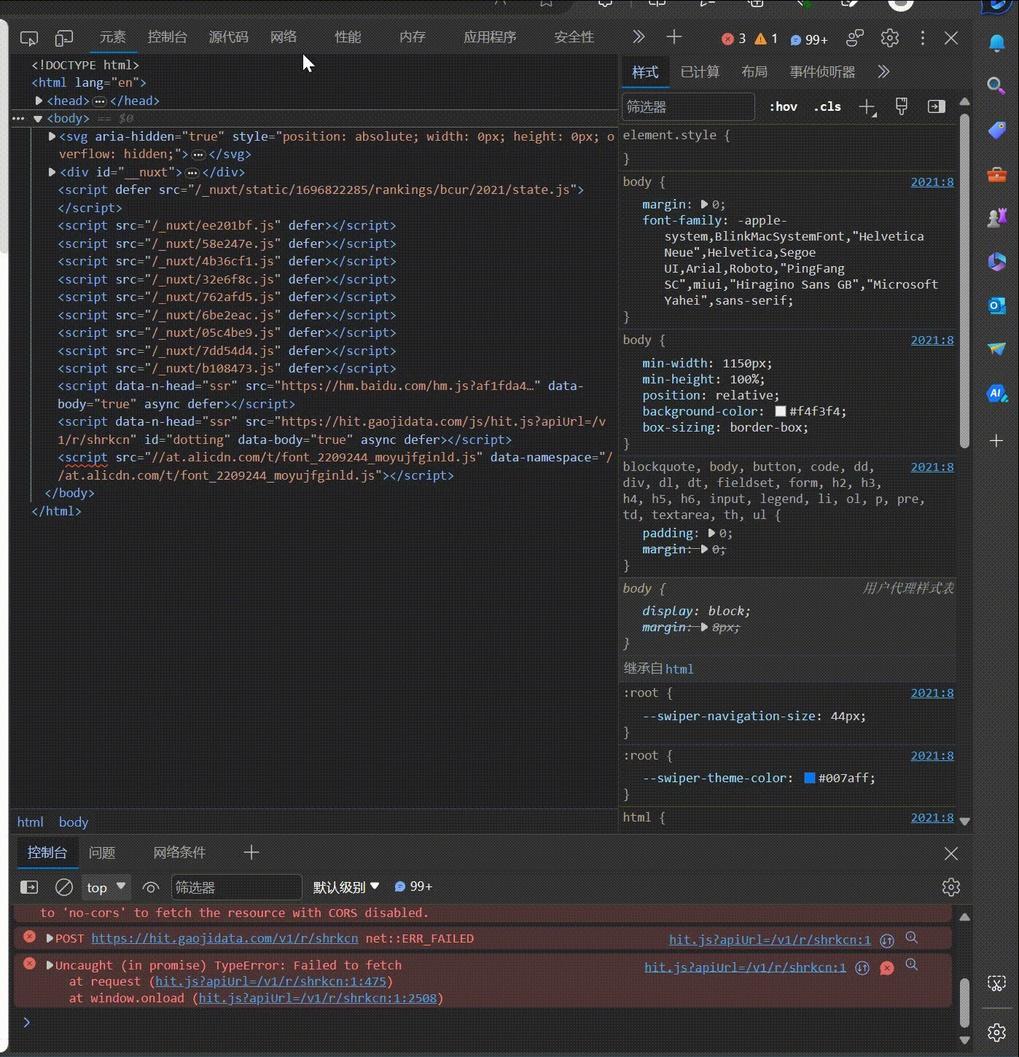1019x1057 pixels.
Task: Select html in the breadcrumb bar
Action: (30, 822)
